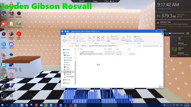This screenshot has height=107, width=191.
Task: Open the File tab in Explorer
Action: point(64,34)
